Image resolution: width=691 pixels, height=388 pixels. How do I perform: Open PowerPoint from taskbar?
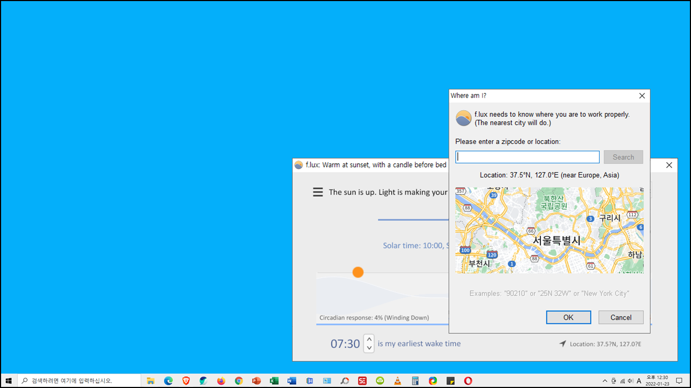[256, 380]
